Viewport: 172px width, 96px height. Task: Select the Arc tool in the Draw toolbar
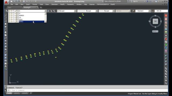(6, 30)
